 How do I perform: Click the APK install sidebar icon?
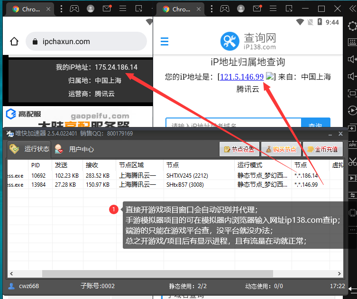coord(352,145)
